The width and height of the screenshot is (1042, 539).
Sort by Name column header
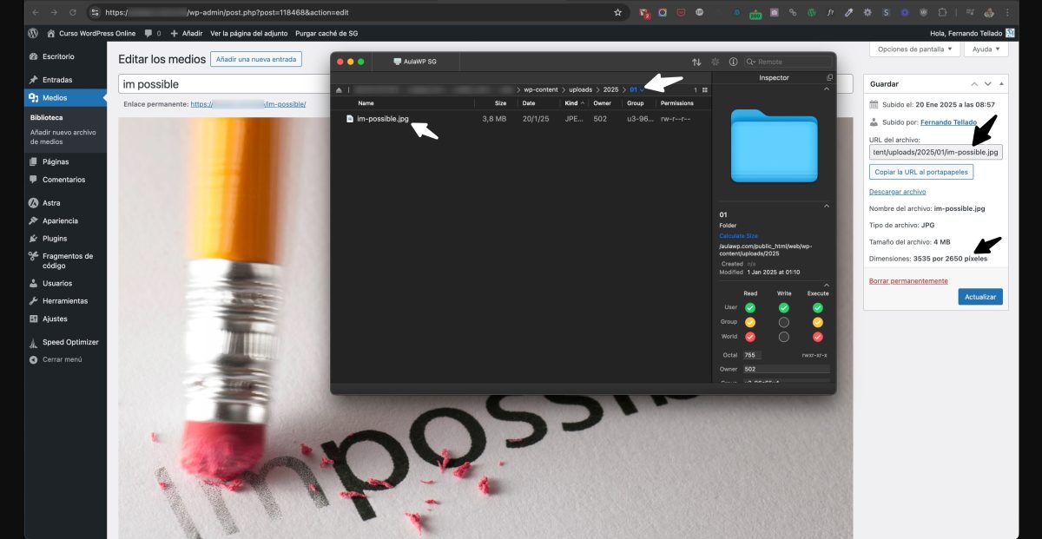pyautogui.click(x=366, y=103)
